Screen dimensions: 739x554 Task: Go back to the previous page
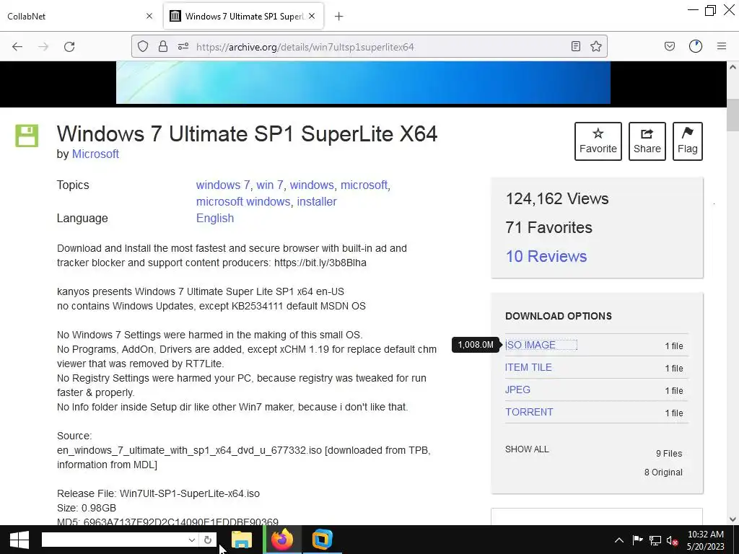17,47
